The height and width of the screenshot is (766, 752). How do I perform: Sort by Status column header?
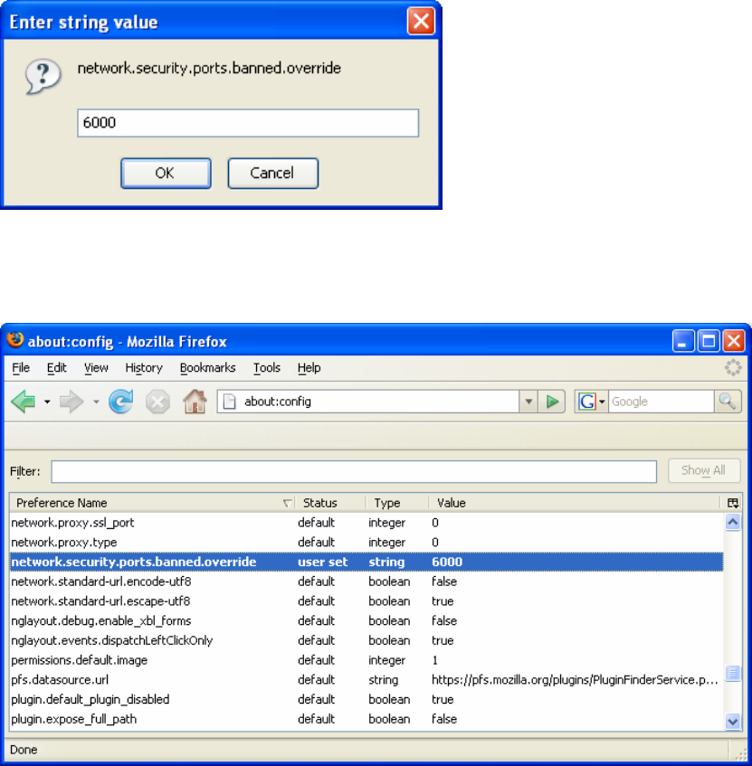click(330, 503)
